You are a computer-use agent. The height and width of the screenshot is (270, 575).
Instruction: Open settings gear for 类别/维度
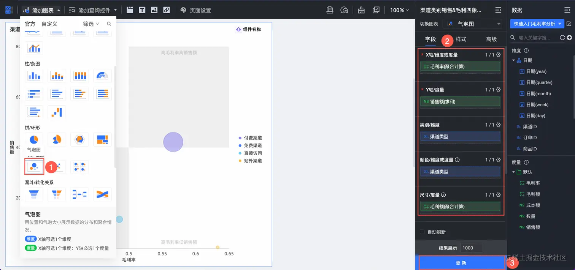pyautogui.click(x=498, y=125)
